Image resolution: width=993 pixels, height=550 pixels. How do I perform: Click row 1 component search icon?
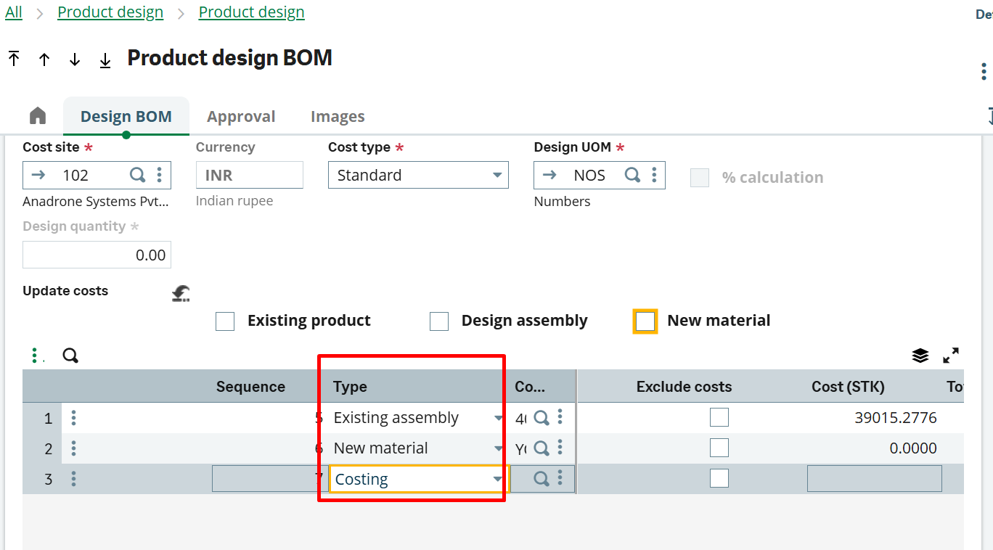pyautogui.click(x=542, y=418)
